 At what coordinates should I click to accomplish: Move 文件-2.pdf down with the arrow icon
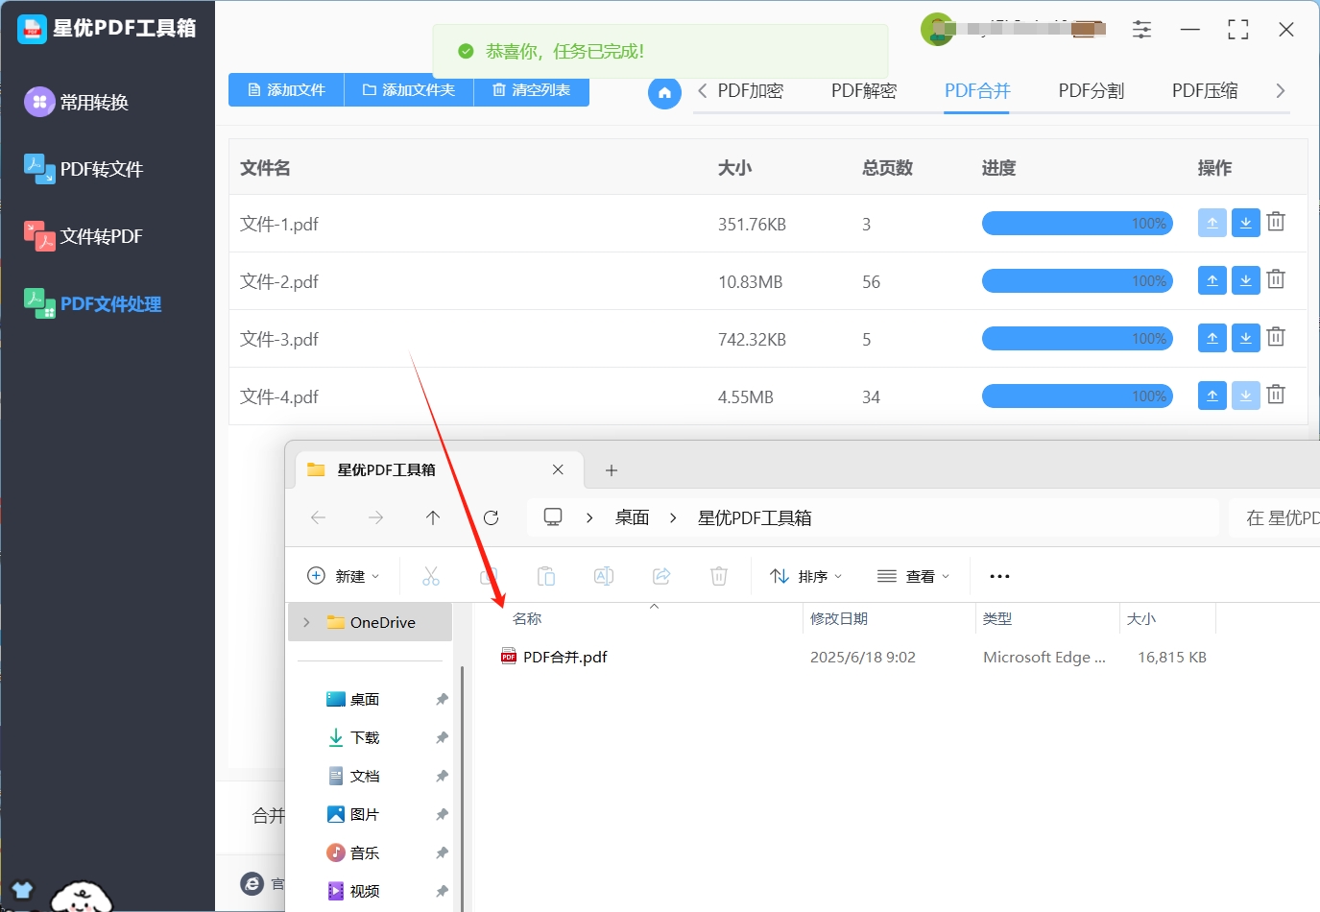(x=1246, y=280)
